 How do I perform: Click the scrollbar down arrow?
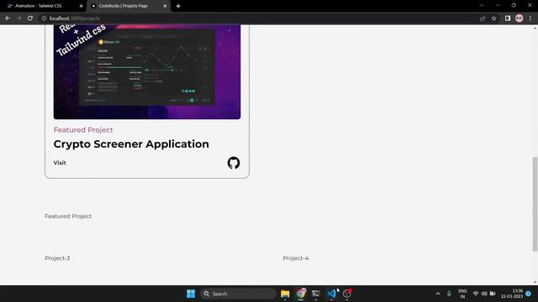pos(535,283)
